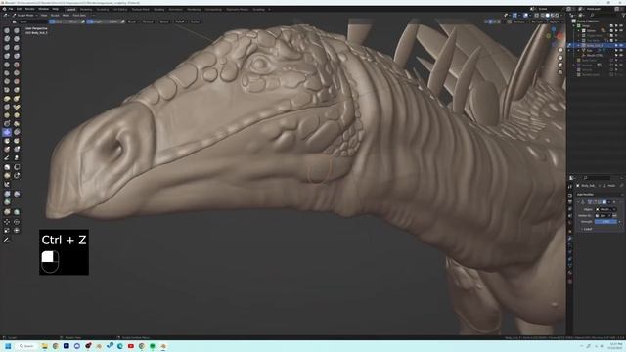This screenshot has width=626, height=352.
Task: Select the Snake Hook brush
Action: [x=17, y=98]
